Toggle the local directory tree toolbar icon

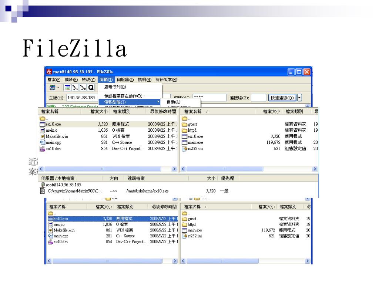click(75, 87)
